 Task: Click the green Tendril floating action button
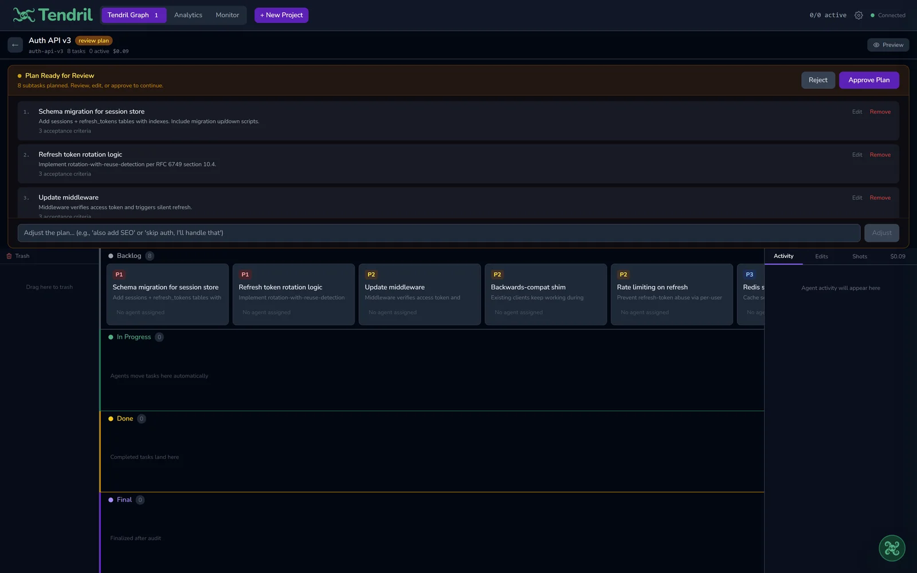tap(892, 548)
